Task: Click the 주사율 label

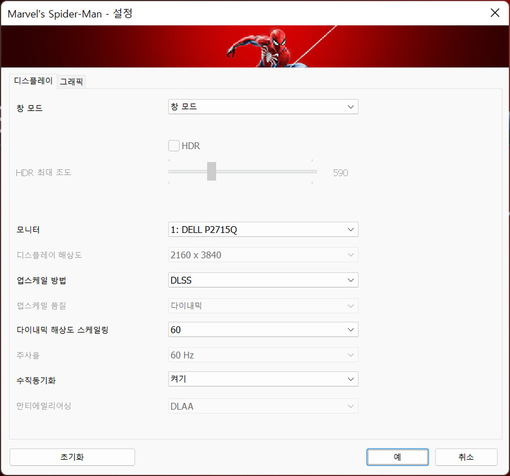Action: 28,355
